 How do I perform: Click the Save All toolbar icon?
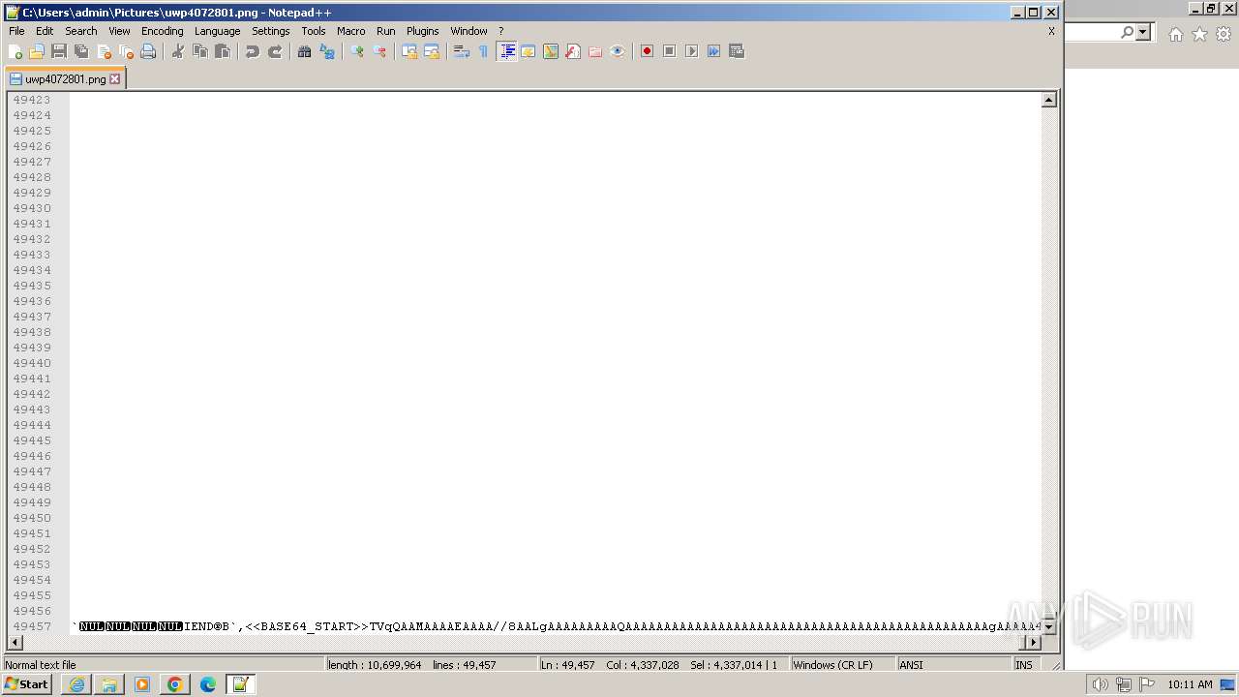(x=81, y=51)
